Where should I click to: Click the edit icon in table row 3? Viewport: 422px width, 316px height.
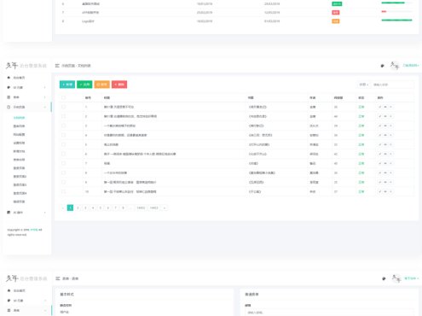[x=380, y=126]
